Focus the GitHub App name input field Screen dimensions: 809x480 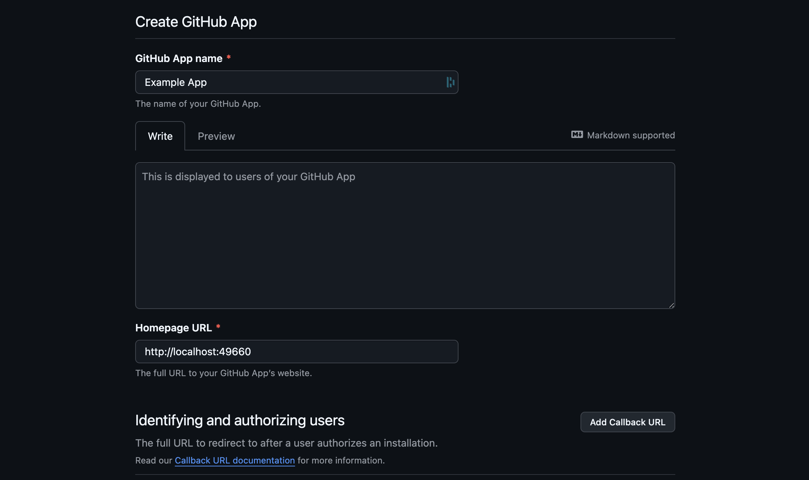(297, 82)
